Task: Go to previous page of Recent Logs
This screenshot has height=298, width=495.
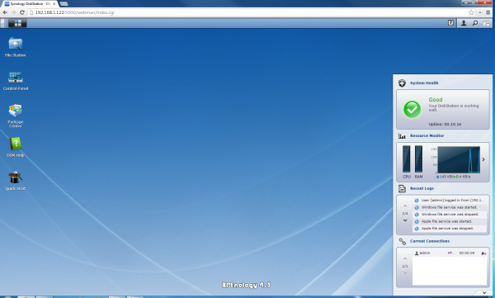Action: coord(405,206)
